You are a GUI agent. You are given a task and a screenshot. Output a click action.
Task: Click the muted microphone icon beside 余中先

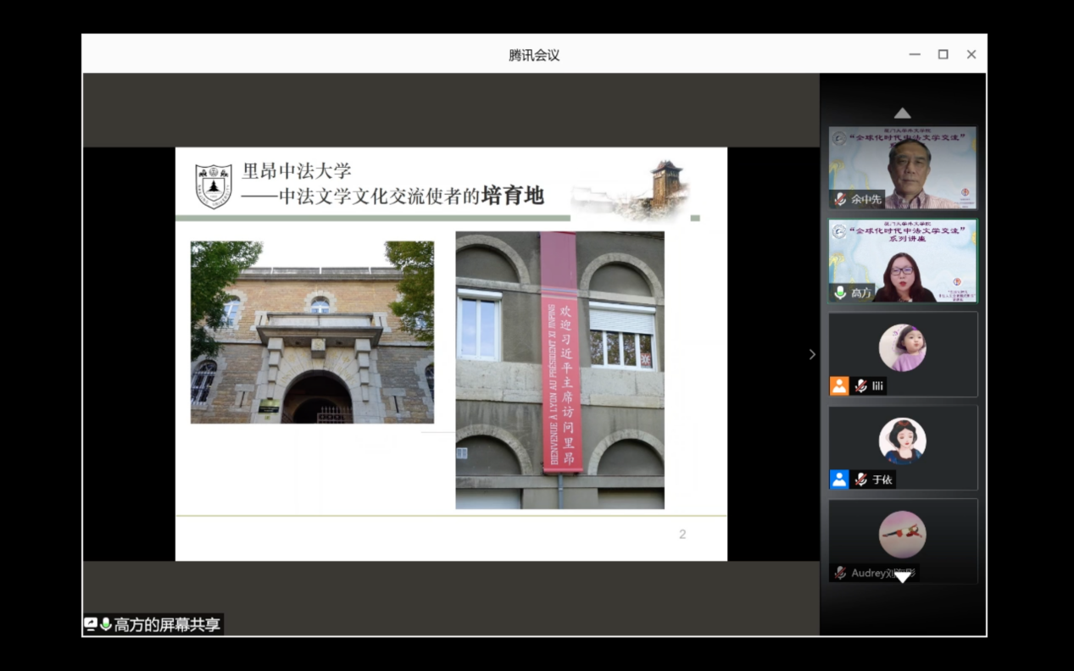click(x=840, y=199)
